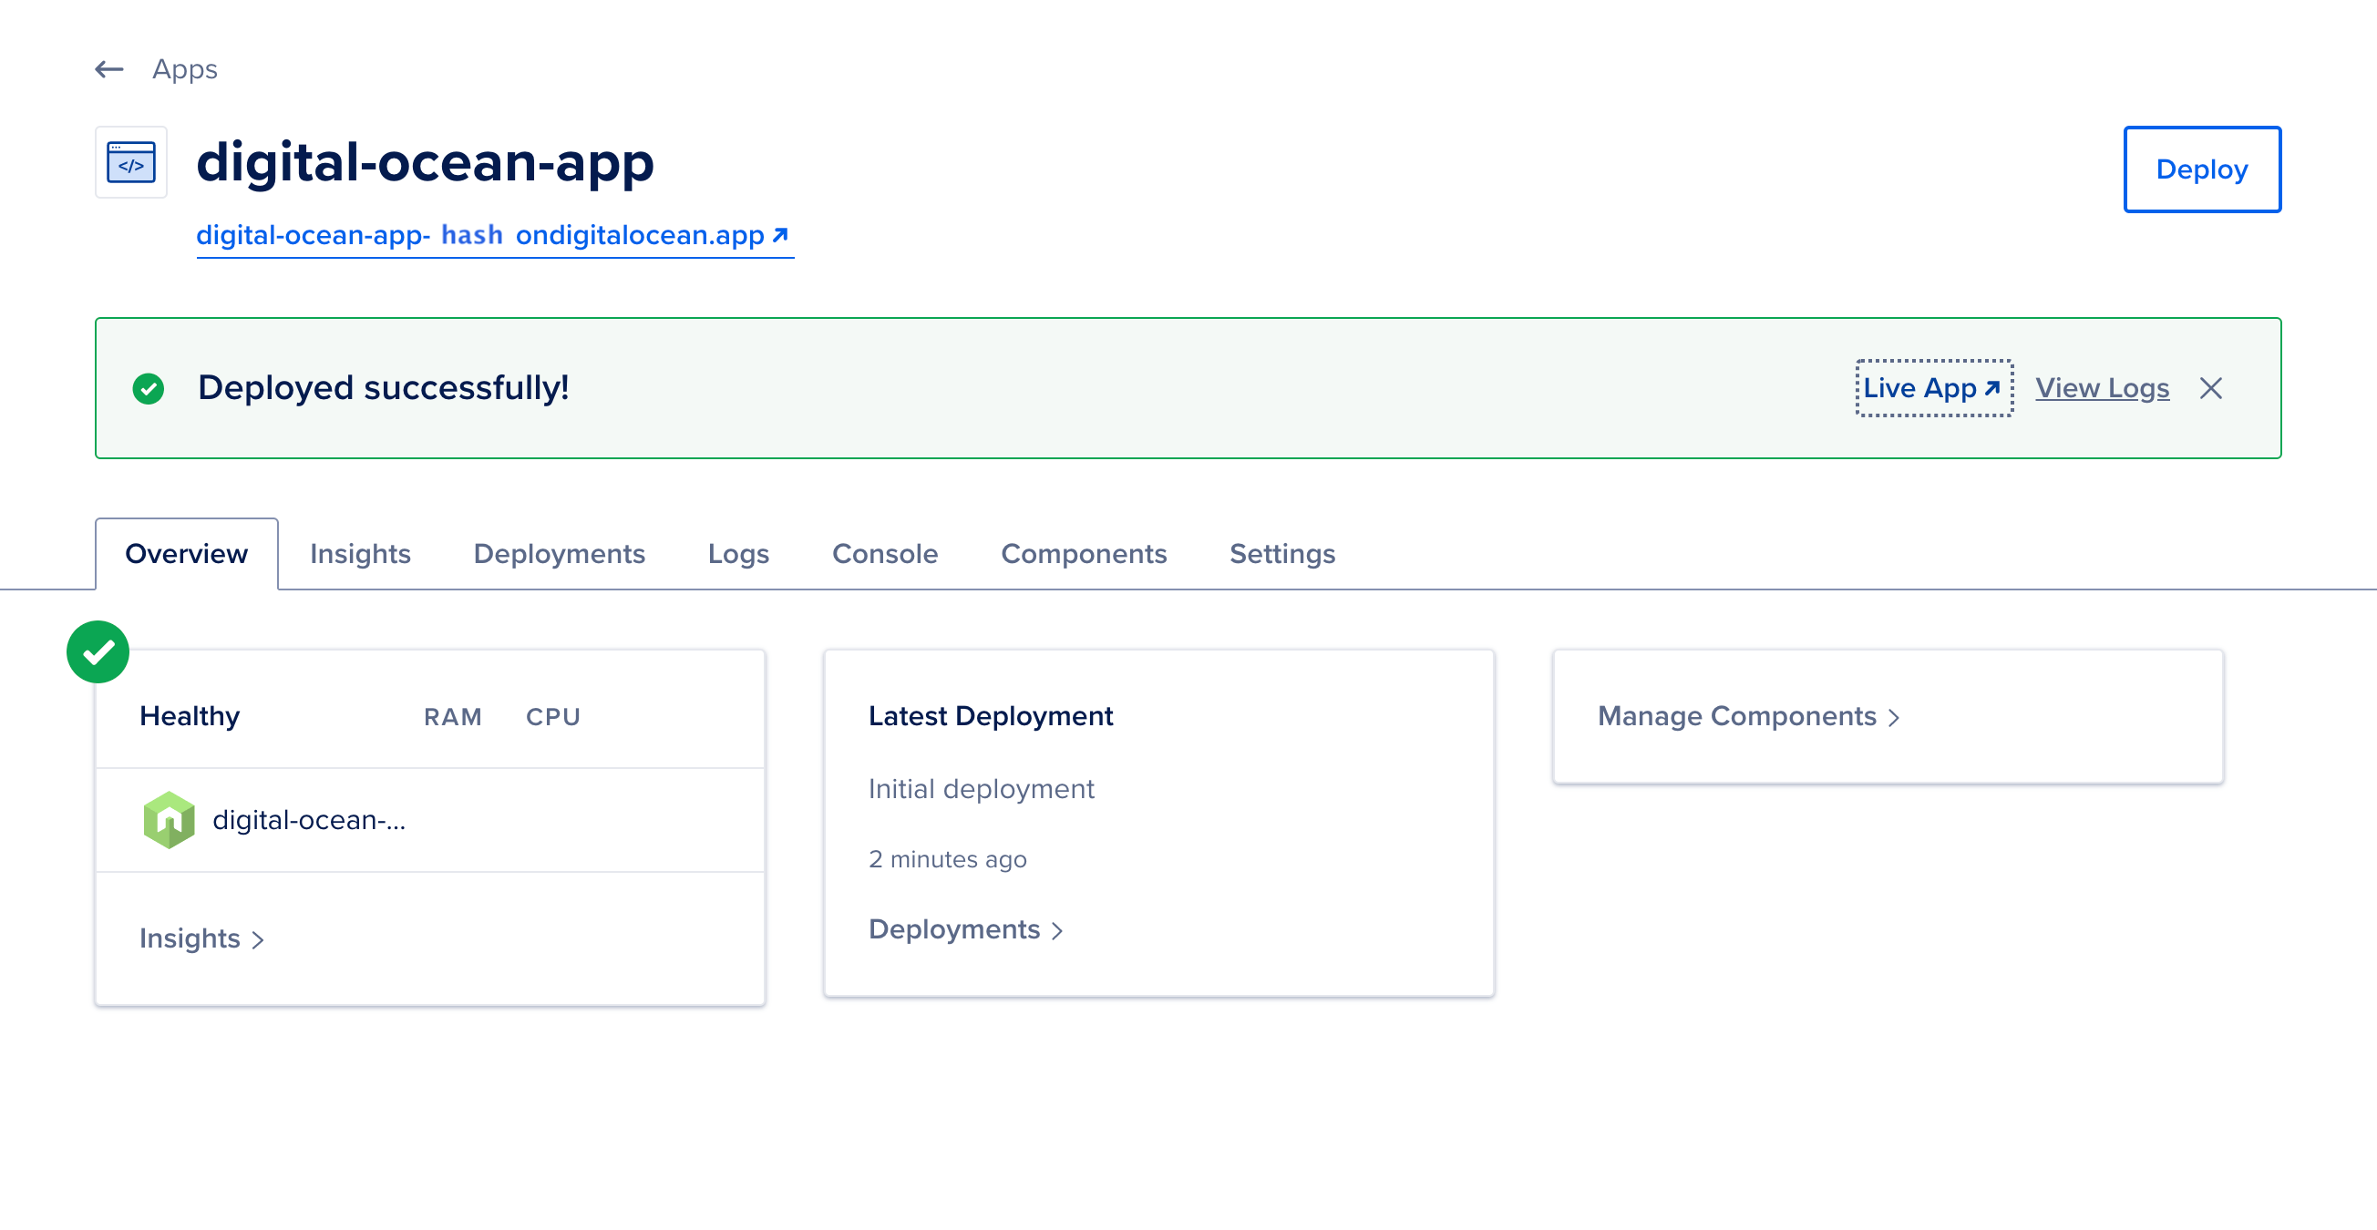
Task: Open the Console tab
Action: pyautogui.click(x=885, y=554)
